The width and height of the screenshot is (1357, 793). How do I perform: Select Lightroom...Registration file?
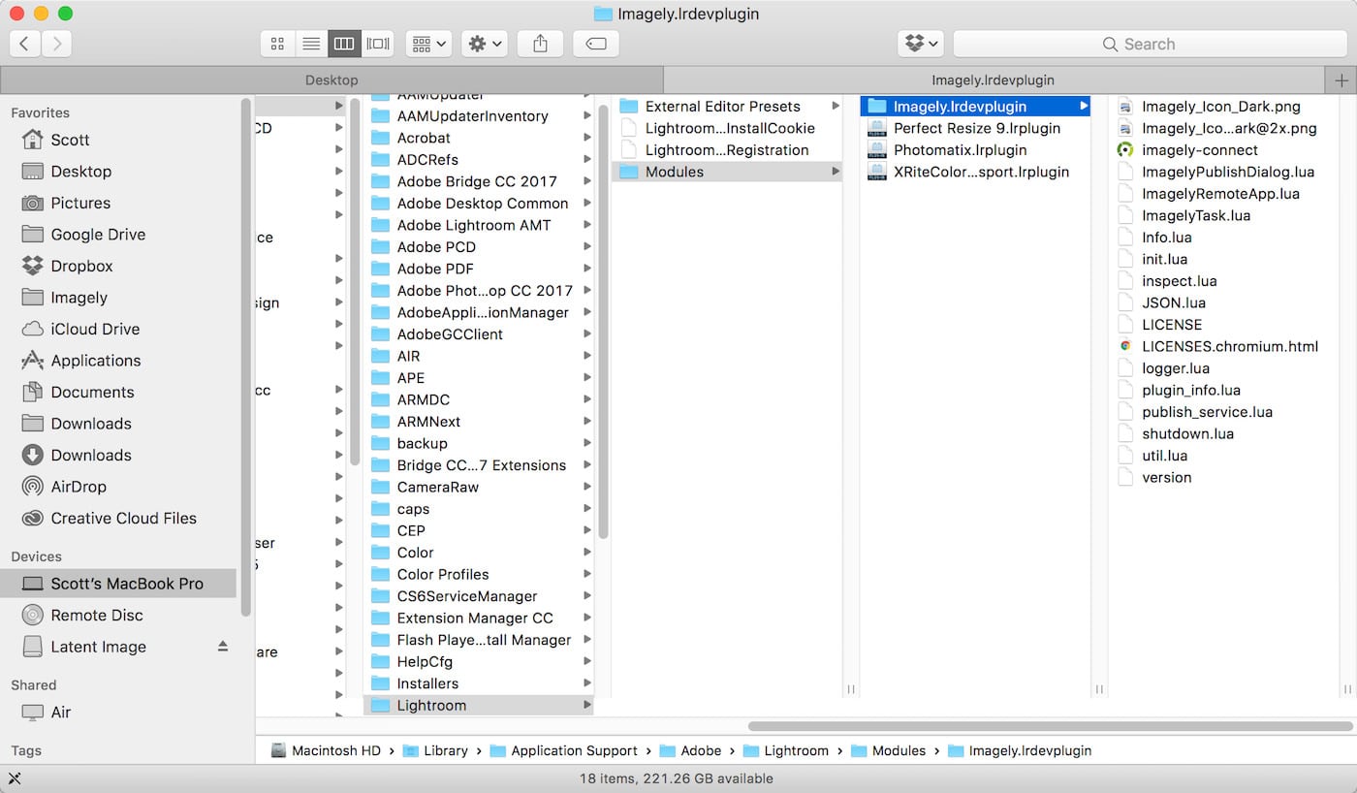(x=714, y=150)
